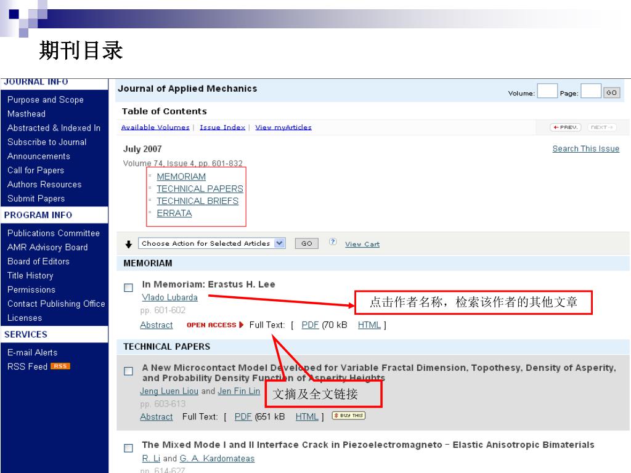This screenshot has width=631, height=473.
Task: Check the In Memoriam article checkbox
Action: click(128, 288)
